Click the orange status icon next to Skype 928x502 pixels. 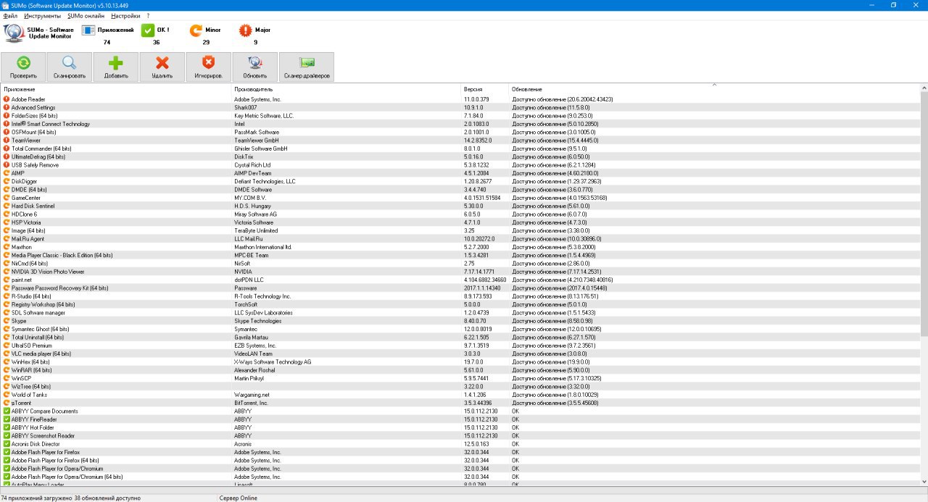point(7,321)
